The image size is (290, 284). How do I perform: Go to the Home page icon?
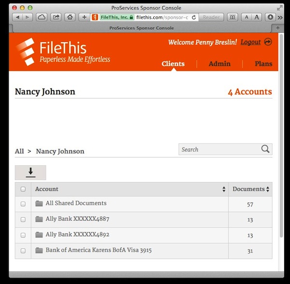click(x=70, y=17)
